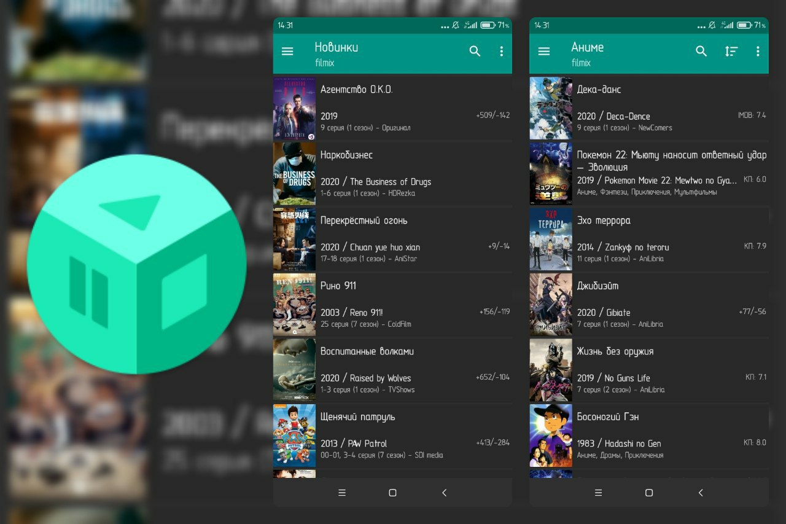Screen dimensions: 786x524
Task: Open the three-dot overflow menu on Аниме screen
Action: pyautogui.click(x=758, y=52)
